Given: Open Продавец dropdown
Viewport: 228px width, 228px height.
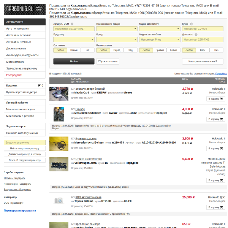Looking at the screenshot, I should pyautogui.click(x=74, y=40).
